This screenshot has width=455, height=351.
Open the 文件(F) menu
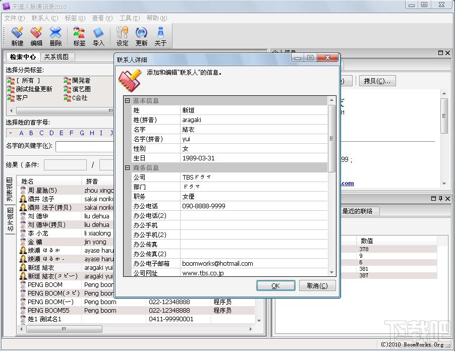[x=15, y=18]
